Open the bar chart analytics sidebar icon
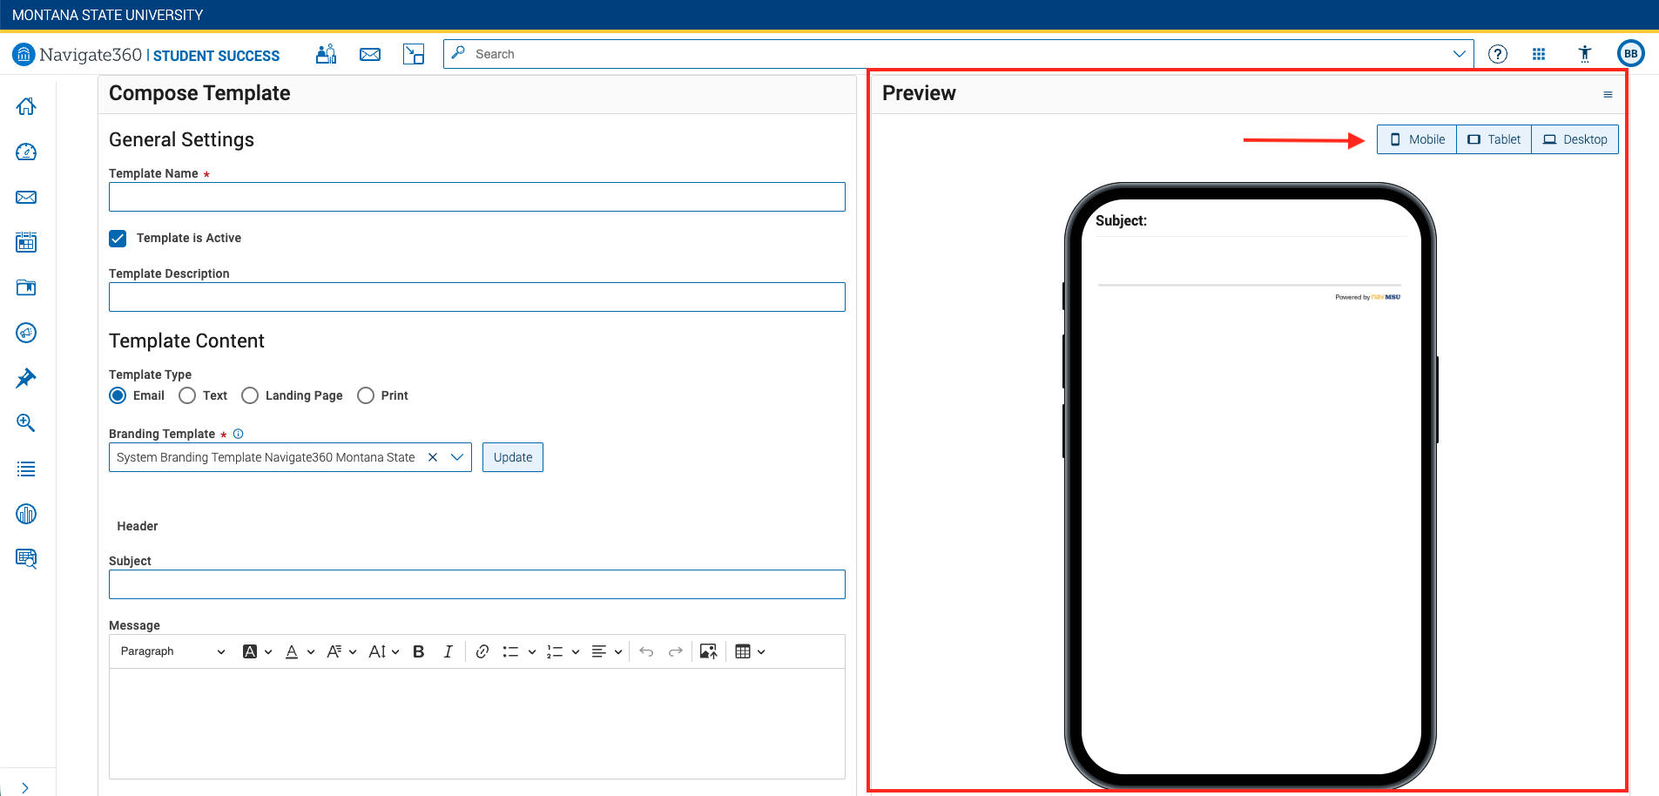Viewport: 1659px width, 796px height. click(x=26, y=514)
